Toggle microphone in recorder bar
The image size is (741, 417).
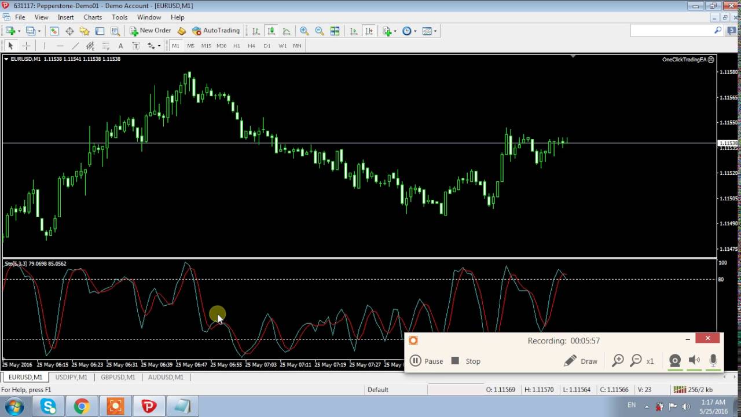[713, 361]
